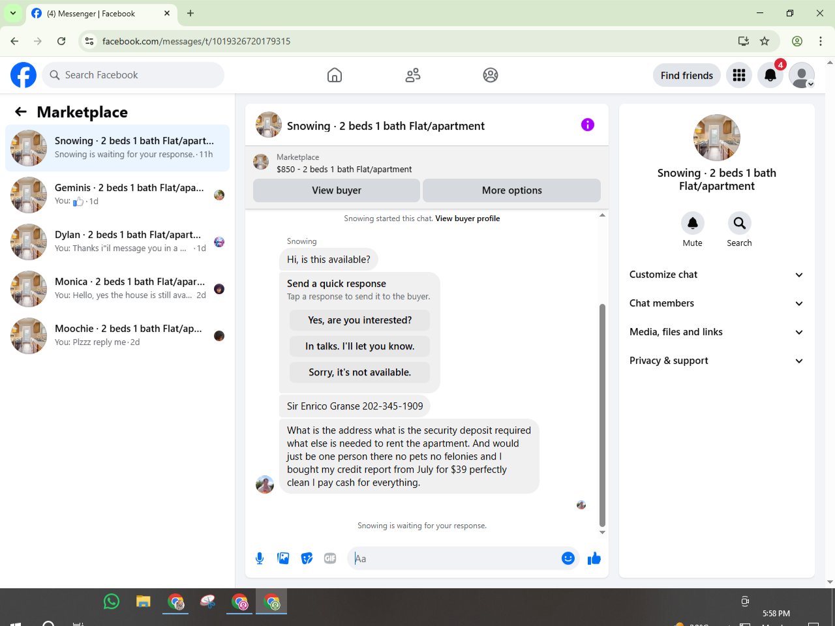
Task: Open the Facebook logo home link
Action: (x=23, y=75)
